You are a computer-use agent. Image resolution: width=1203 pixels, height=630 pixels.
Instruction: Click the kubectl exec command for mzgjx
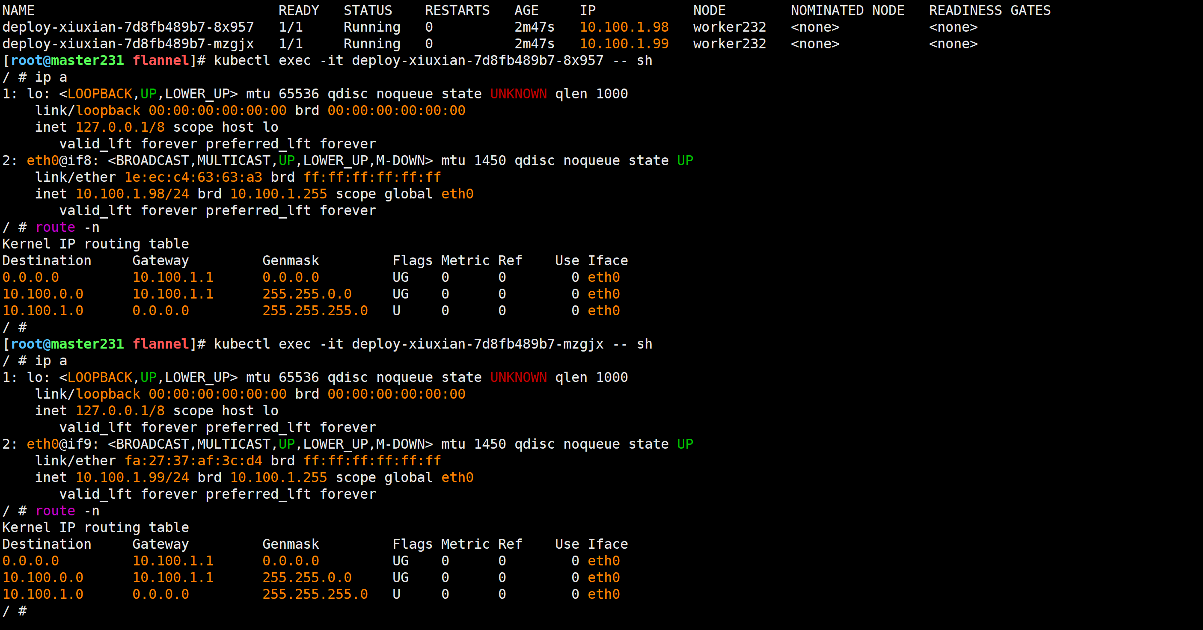pyautogui.click(x=433, y=344)
